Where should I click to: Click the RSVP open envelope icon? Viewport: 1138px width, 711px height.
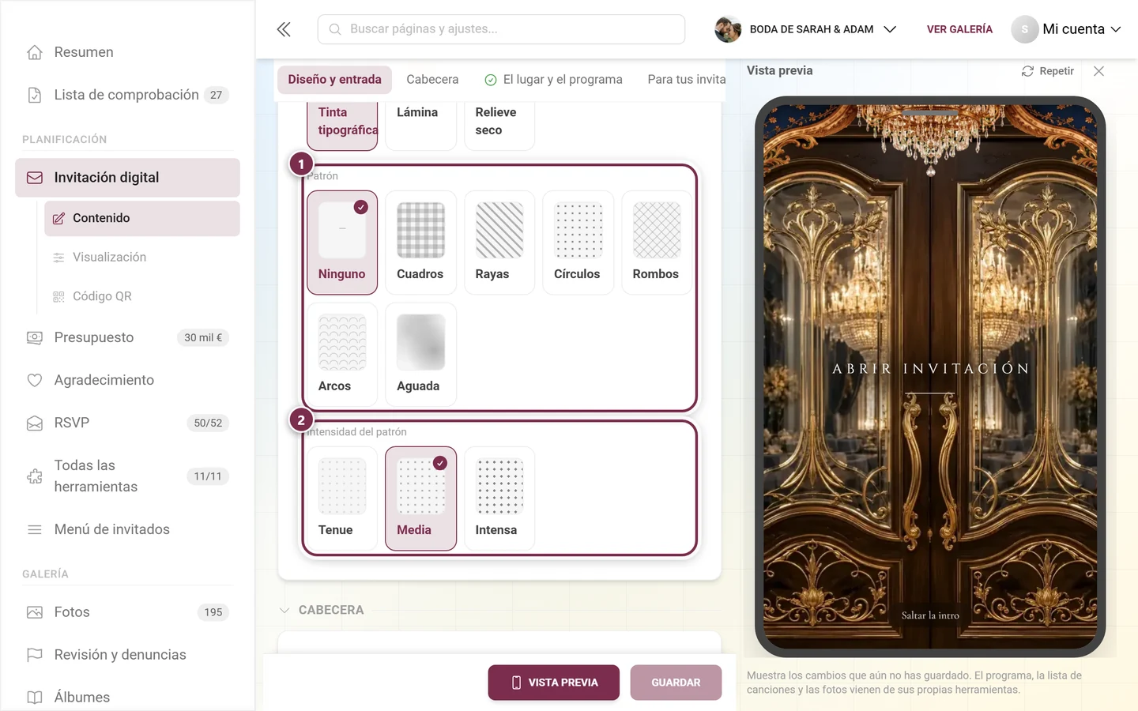pos(35,423)
